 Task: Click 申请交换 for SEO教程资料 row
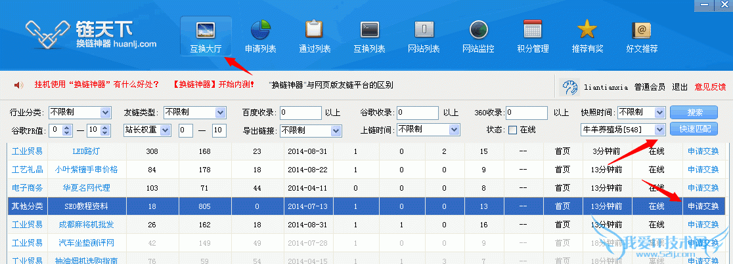coord(703,206)
